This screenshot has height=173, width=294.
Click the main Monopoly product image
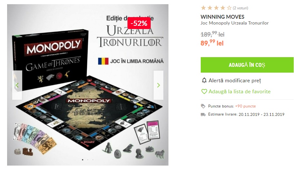[88, 85]
